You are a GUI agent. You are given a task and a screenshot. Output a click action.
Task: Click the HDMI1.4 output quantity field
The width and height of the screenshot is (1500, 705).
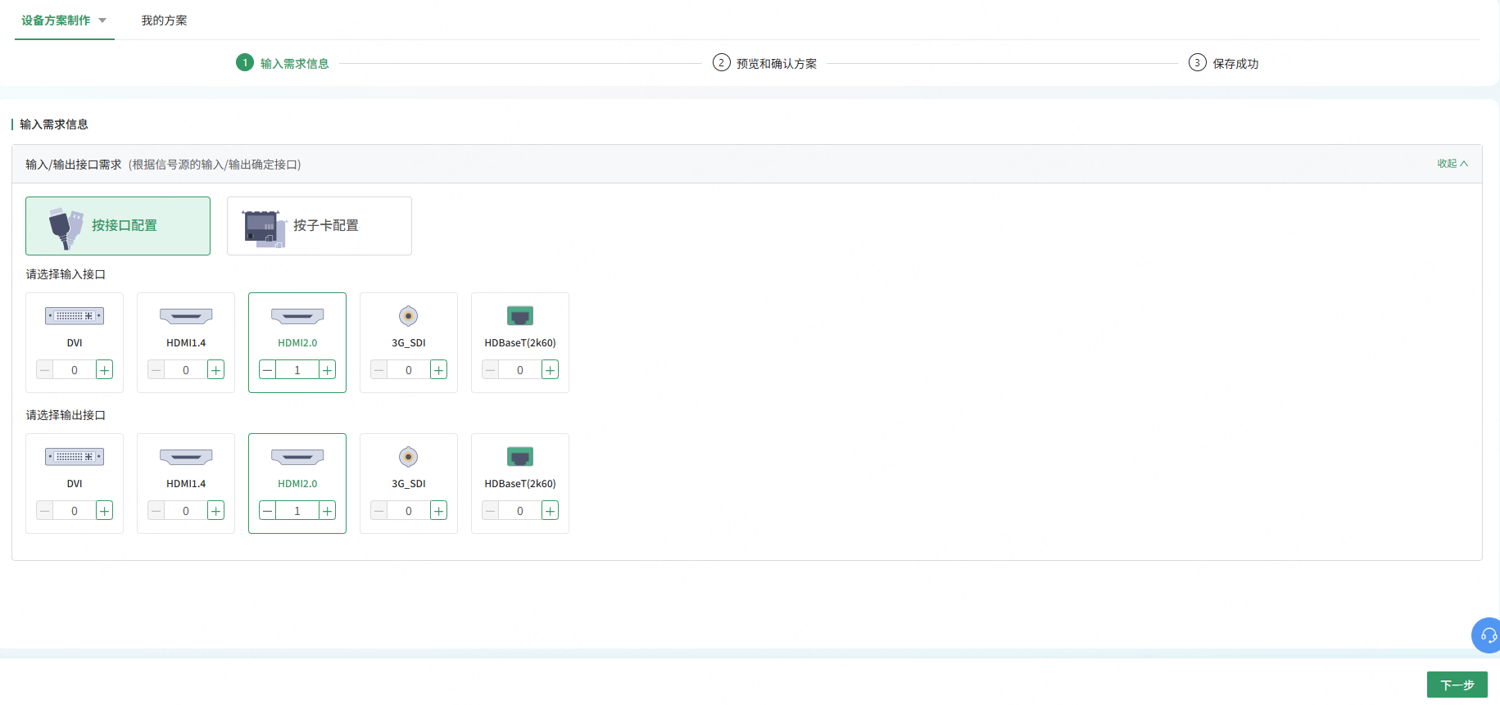click(186, 511)
